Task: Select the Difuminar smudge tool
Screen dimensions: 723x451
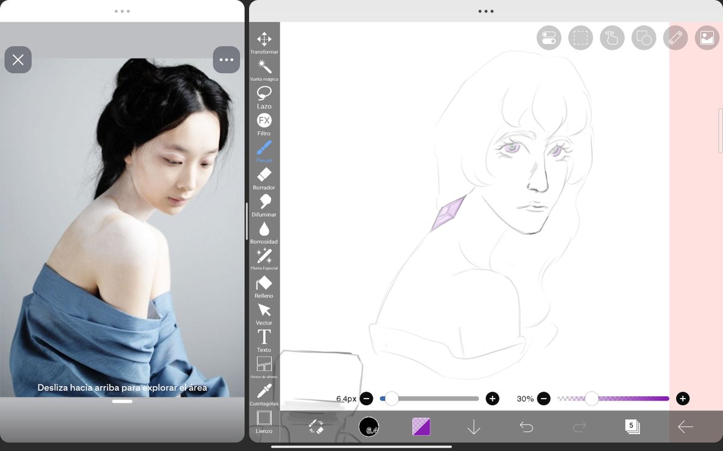Action: (x=264, y=206)
